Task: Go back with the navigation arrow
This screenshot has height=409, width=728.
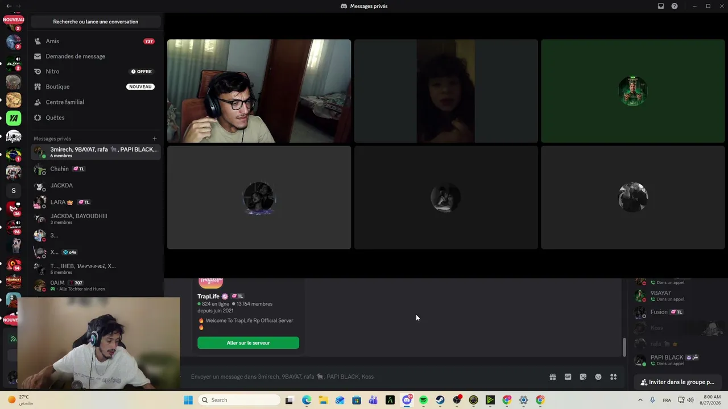Action: click(x=9, y=6)
